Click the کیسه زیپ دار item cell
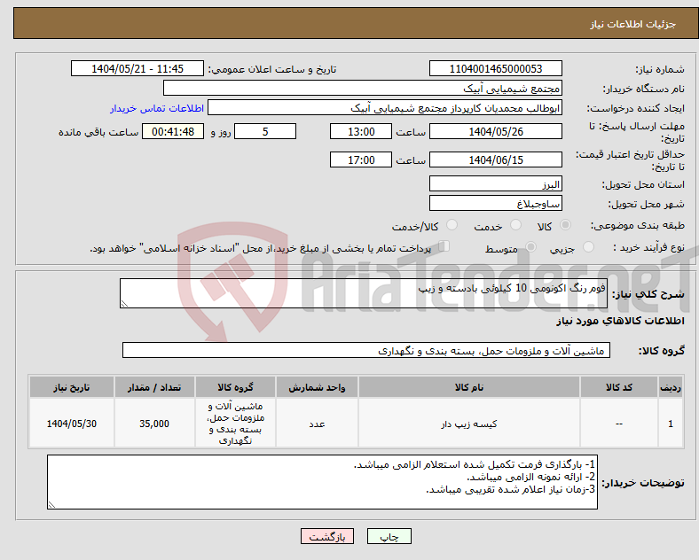699x560 pixels. (469, 424)
